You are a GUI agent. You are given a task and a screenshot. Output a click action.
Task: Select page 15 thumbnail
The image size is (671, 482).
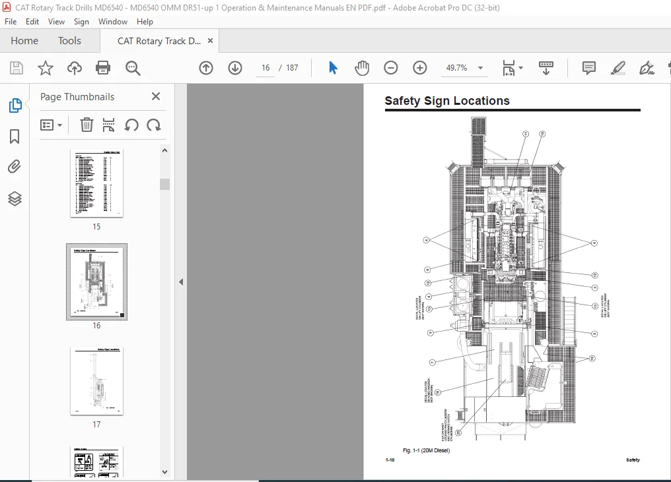[96, 183]
